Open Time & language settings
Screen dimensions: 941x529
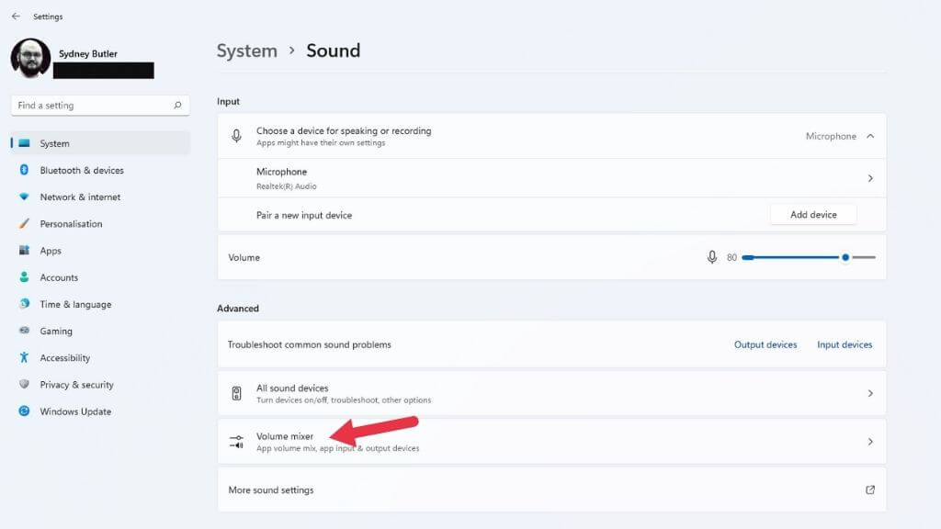click(x=75, y=305)
